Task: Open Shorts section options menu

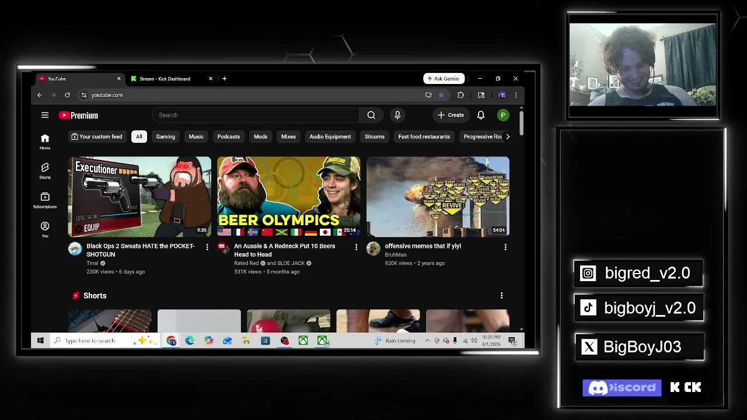Action: coord(501,296)
